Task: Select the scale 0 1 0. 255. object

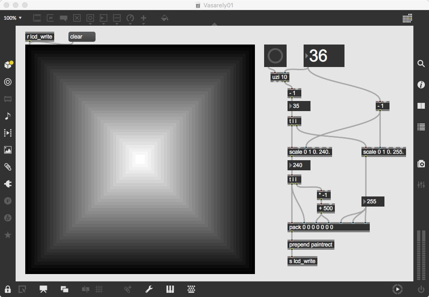Action: [x=384, y=152]
